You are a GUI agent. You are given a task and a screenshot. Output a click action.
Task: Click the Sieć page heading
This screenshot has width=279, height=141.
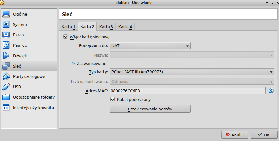(67, 14)
